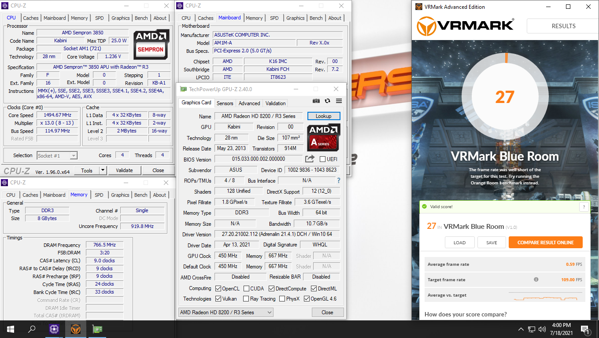Switch to Caches tab in top-left CPU-Z
This screenshot has width=599, height=338.
pyautogui.click(x=31, y=18)
